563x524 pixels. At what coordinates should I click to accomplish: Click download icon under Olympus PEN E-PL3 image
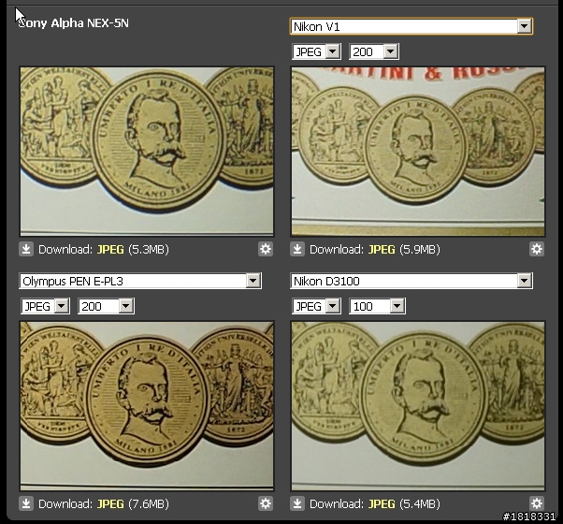coord(26,503)
